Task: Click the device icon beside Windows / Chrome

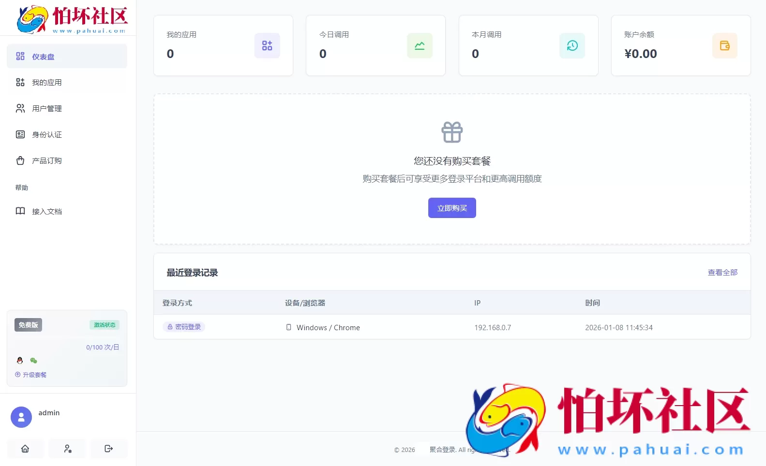Action: 289,327
